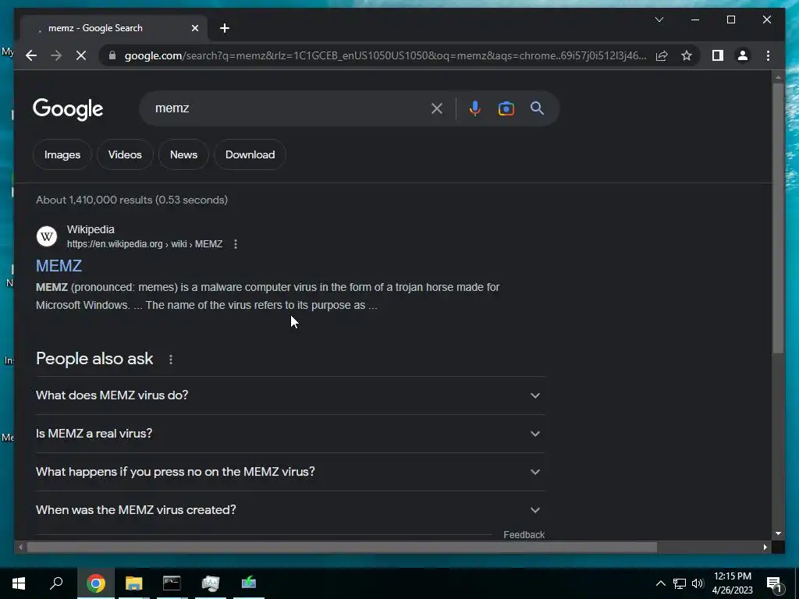Viewport: 799px width, 599px height.
Task: Select the Download filter chip
Action: (x=250, y=155)
